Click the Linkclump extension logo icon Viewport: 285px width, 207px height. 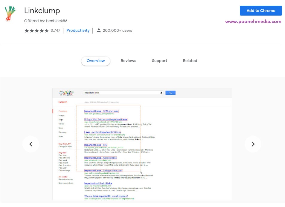click(x=10, y=13)
